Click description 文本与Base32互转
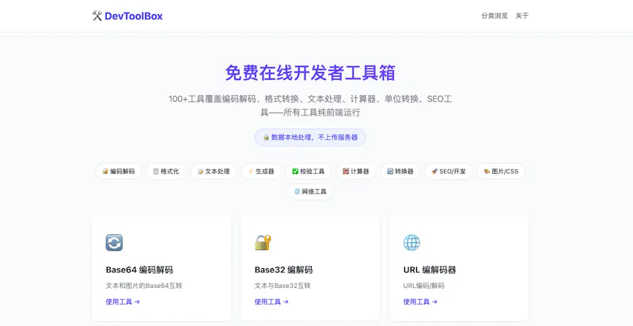 pos(282,286)
